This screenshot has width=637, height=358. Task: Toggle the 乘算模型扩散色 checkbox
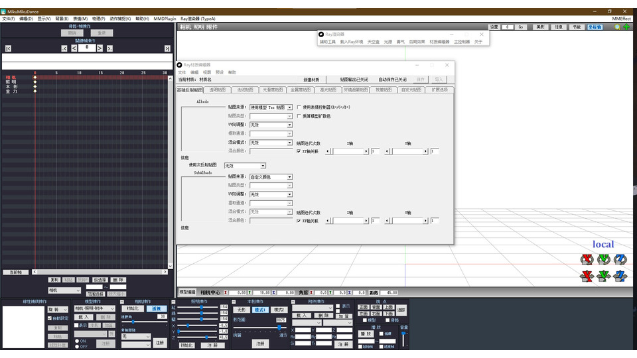pos(299,116)
